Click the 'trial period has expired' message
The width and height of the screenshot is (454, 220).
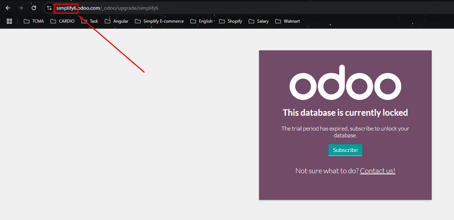point(345,132)
